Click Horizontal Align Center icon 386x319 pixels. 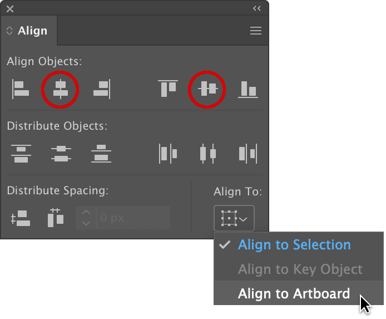tap(60, 89)
